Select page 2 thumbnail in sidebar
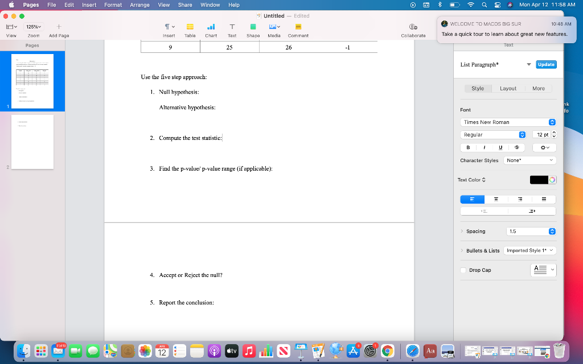Screen dimensions: 583x364 pos(32,142)
